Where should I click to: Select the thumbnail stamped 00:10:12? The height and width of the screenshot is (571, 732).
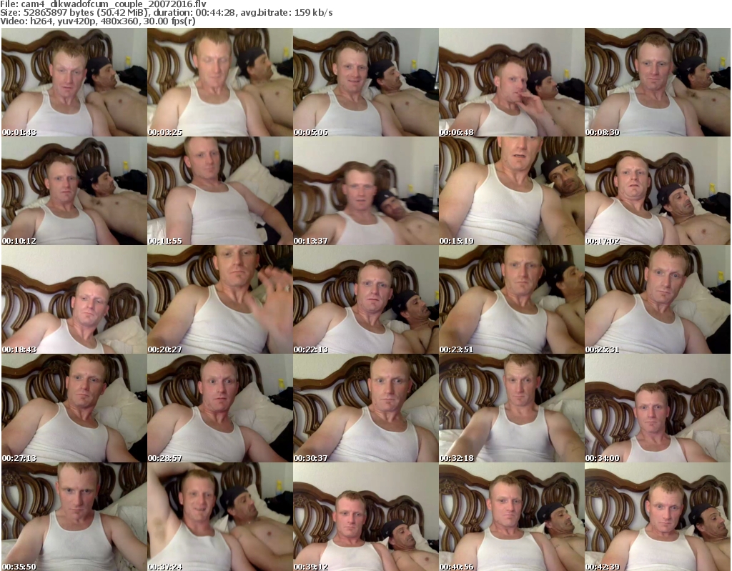pyautogui.click(x=74, y=191)
